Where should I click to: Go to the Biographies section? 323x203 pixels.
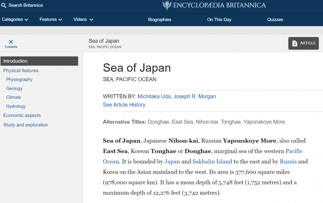coord(159,19)
